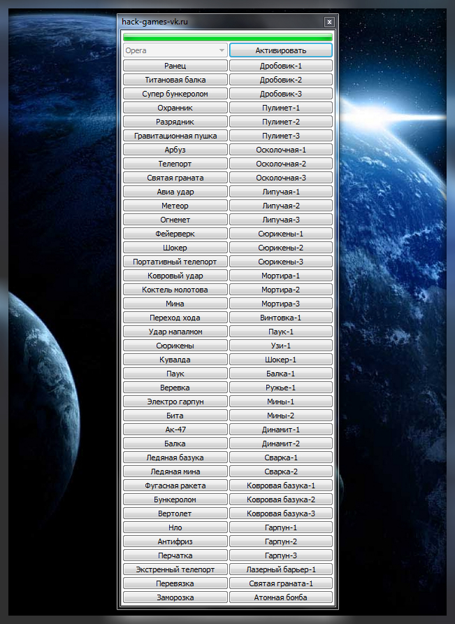Click the green progress bar
Viewport: 455px width, 624px height.
(227, 37)
